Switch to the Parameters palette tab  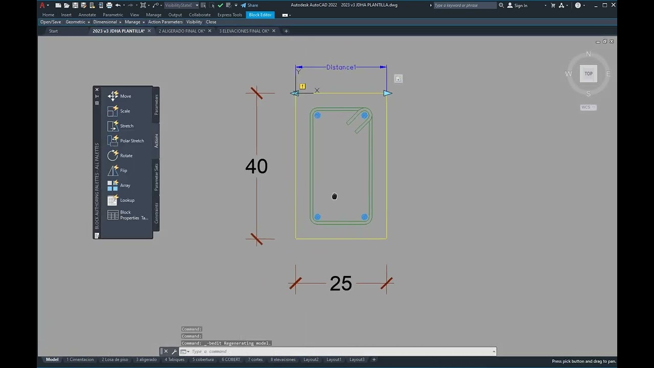tap(156, 104)
